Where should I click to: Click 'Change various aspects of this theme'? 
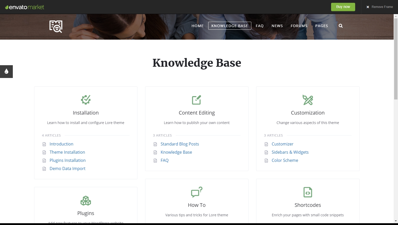pyautogui.click(x=308, y=123)
